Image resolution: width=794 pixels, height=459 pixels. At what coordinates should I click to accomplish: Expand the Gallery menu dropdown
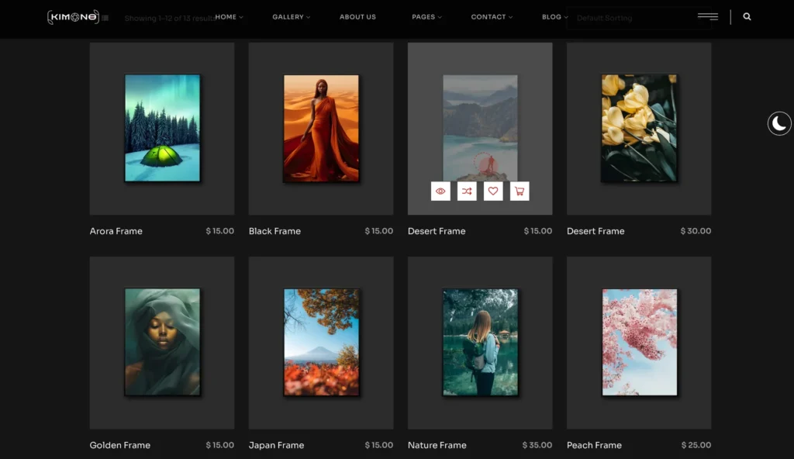pos(291,17)
